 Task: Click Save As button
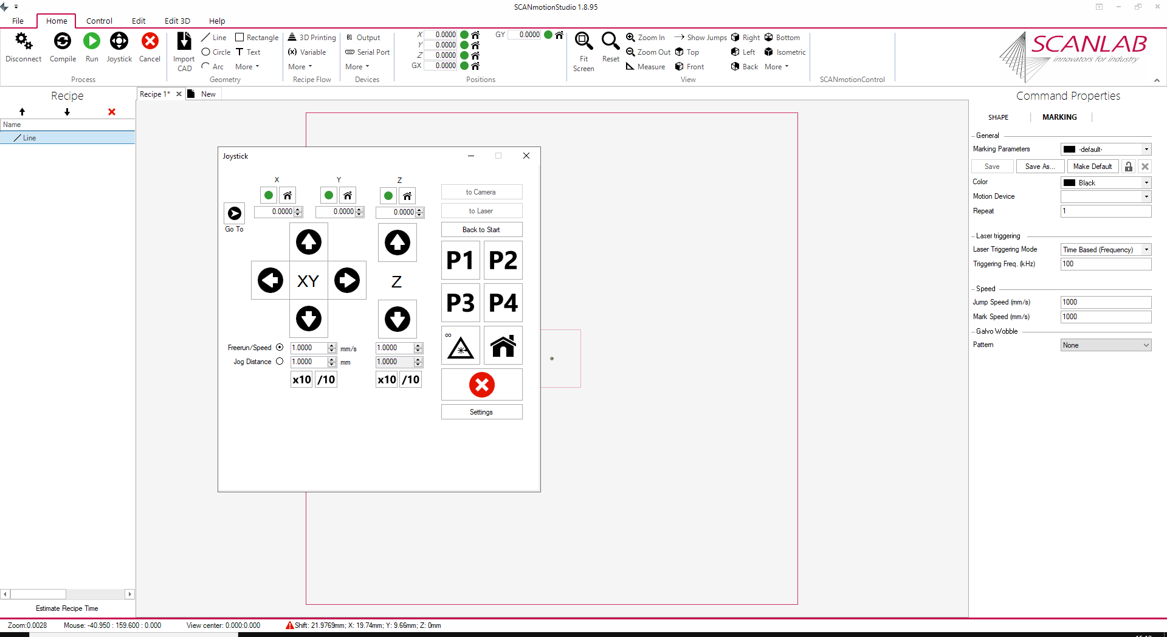pyautogui.click(x=1039, y=167)
